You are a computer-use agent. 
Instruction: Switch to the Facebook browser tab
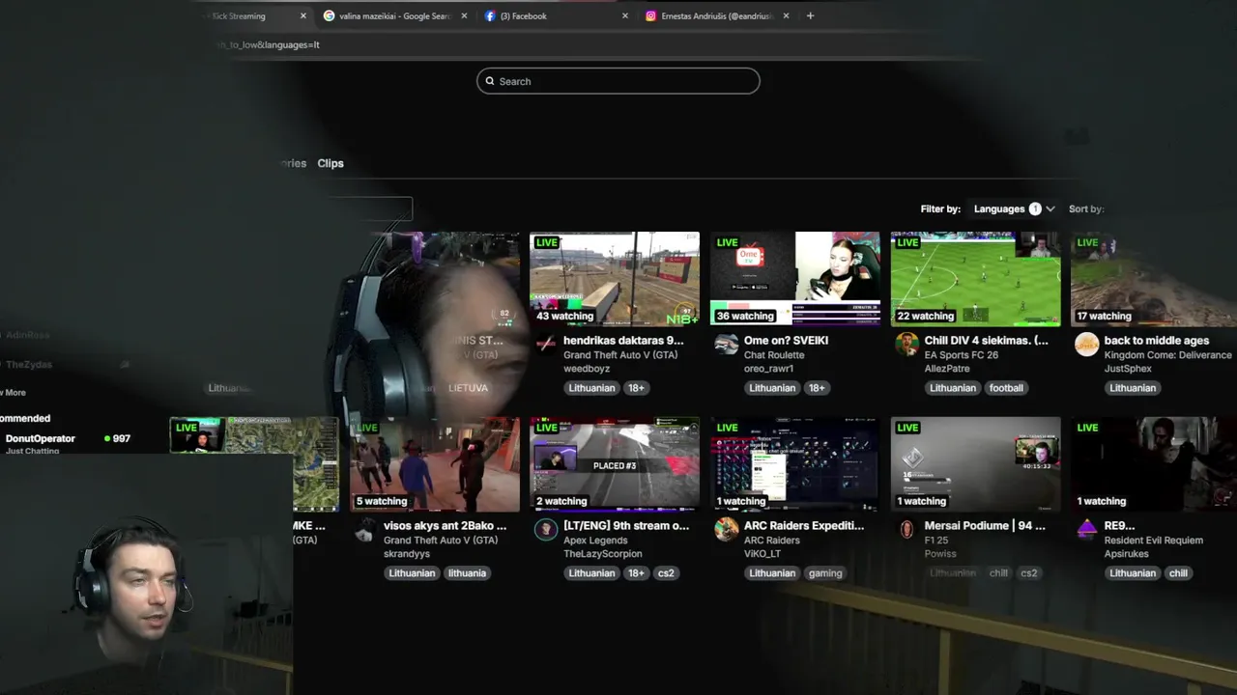[x=557, y=15]
